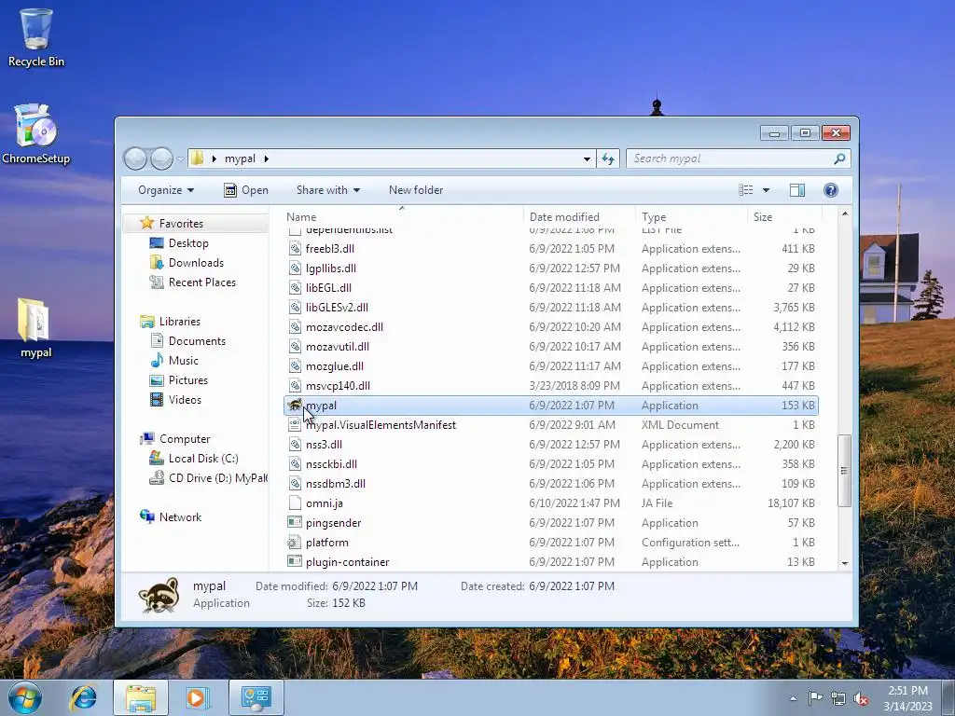This screenshot has width=955, height=716.
Task: Sort by Date modified column header
Action: click(x=578, y=216)
